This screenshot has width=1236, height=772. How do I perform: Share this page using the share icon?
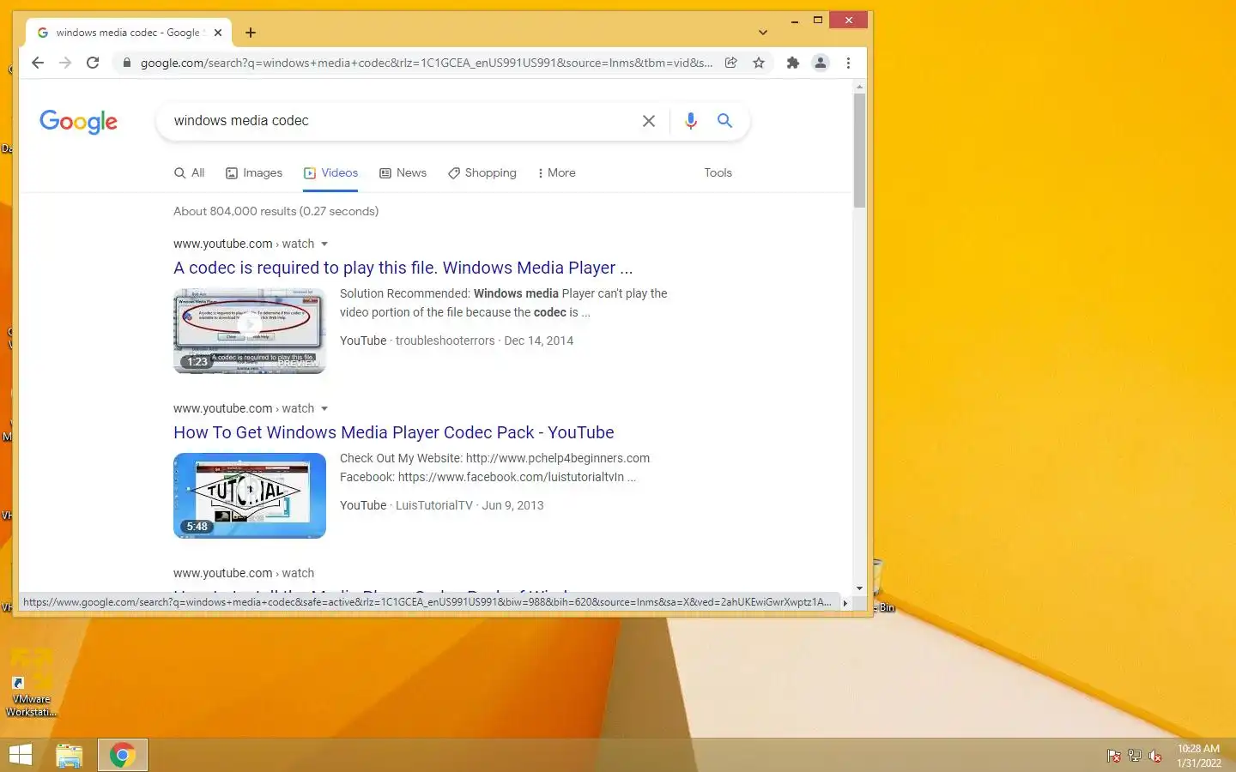(x=731, y=63)
